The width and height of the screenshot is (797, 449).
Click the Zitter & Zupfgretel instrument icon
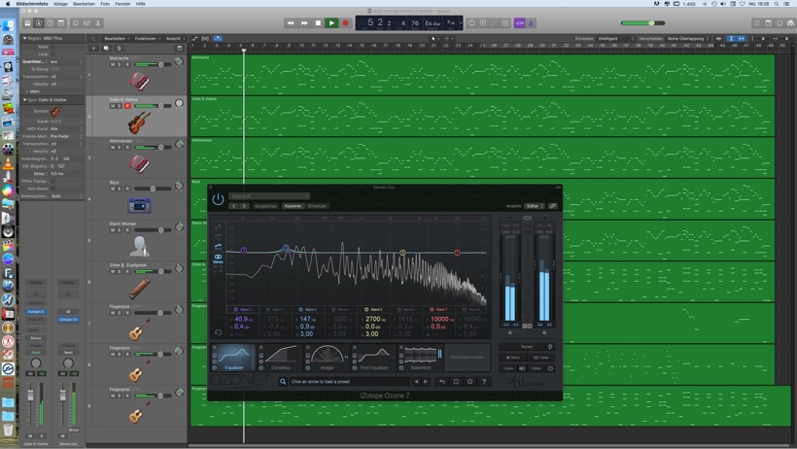pos(139,289)
